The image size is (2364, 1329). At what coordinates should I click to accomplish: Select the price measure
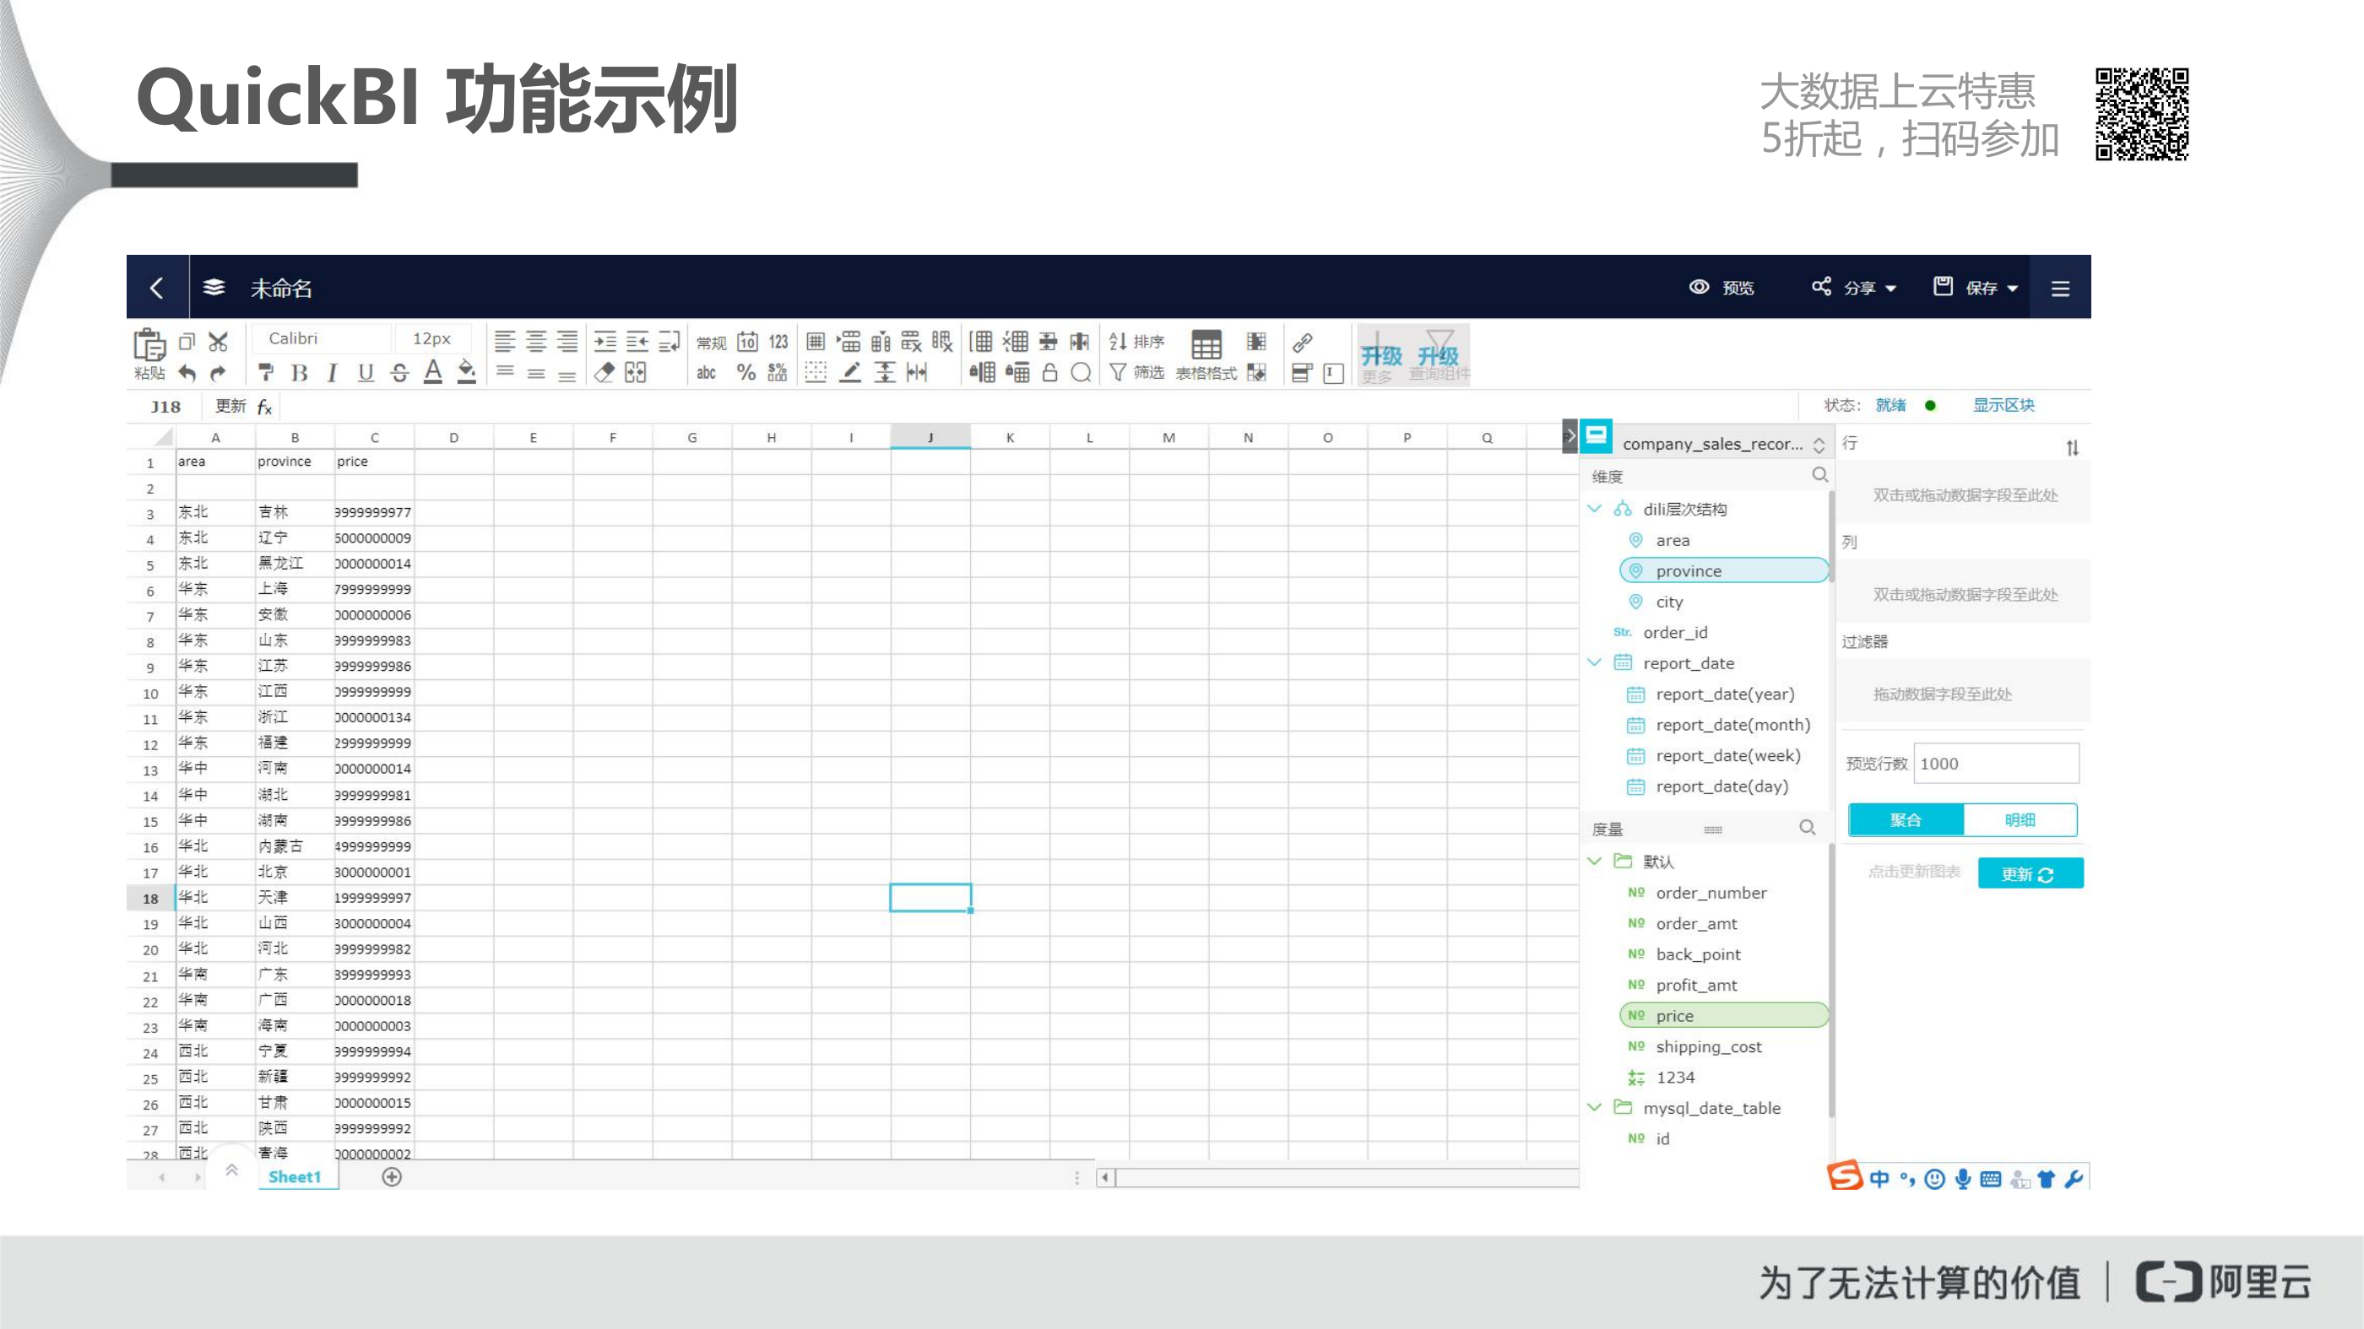coord(1723,1015)
